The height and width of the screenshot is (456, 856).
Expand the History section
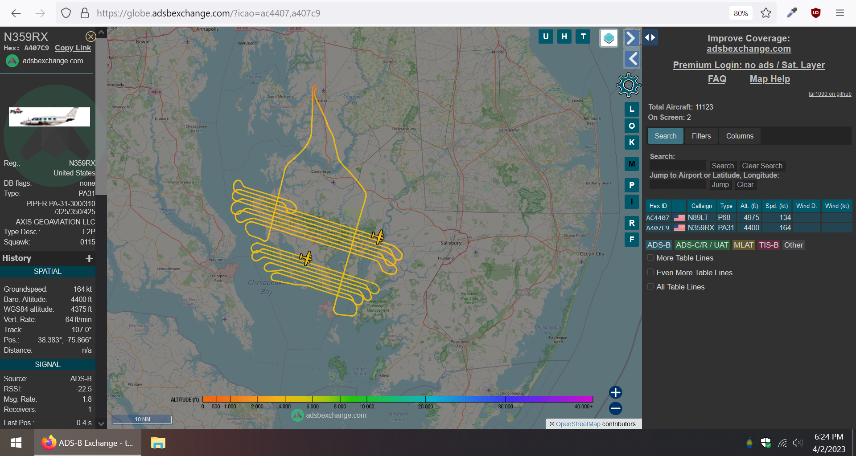coord(89,258)
